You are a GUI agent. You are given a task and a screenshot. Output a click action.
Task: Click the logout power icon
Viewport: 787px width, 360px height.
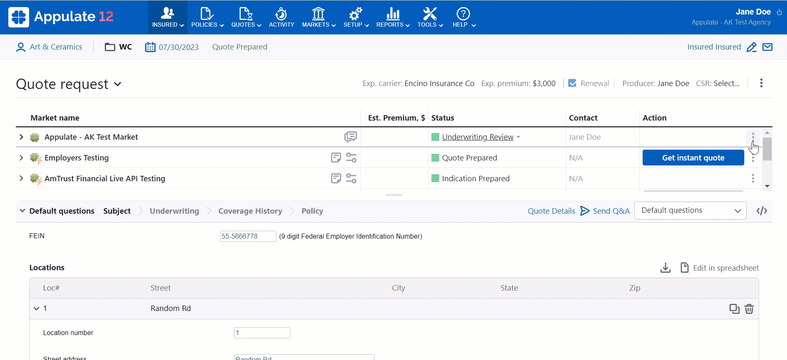point(779,12)
